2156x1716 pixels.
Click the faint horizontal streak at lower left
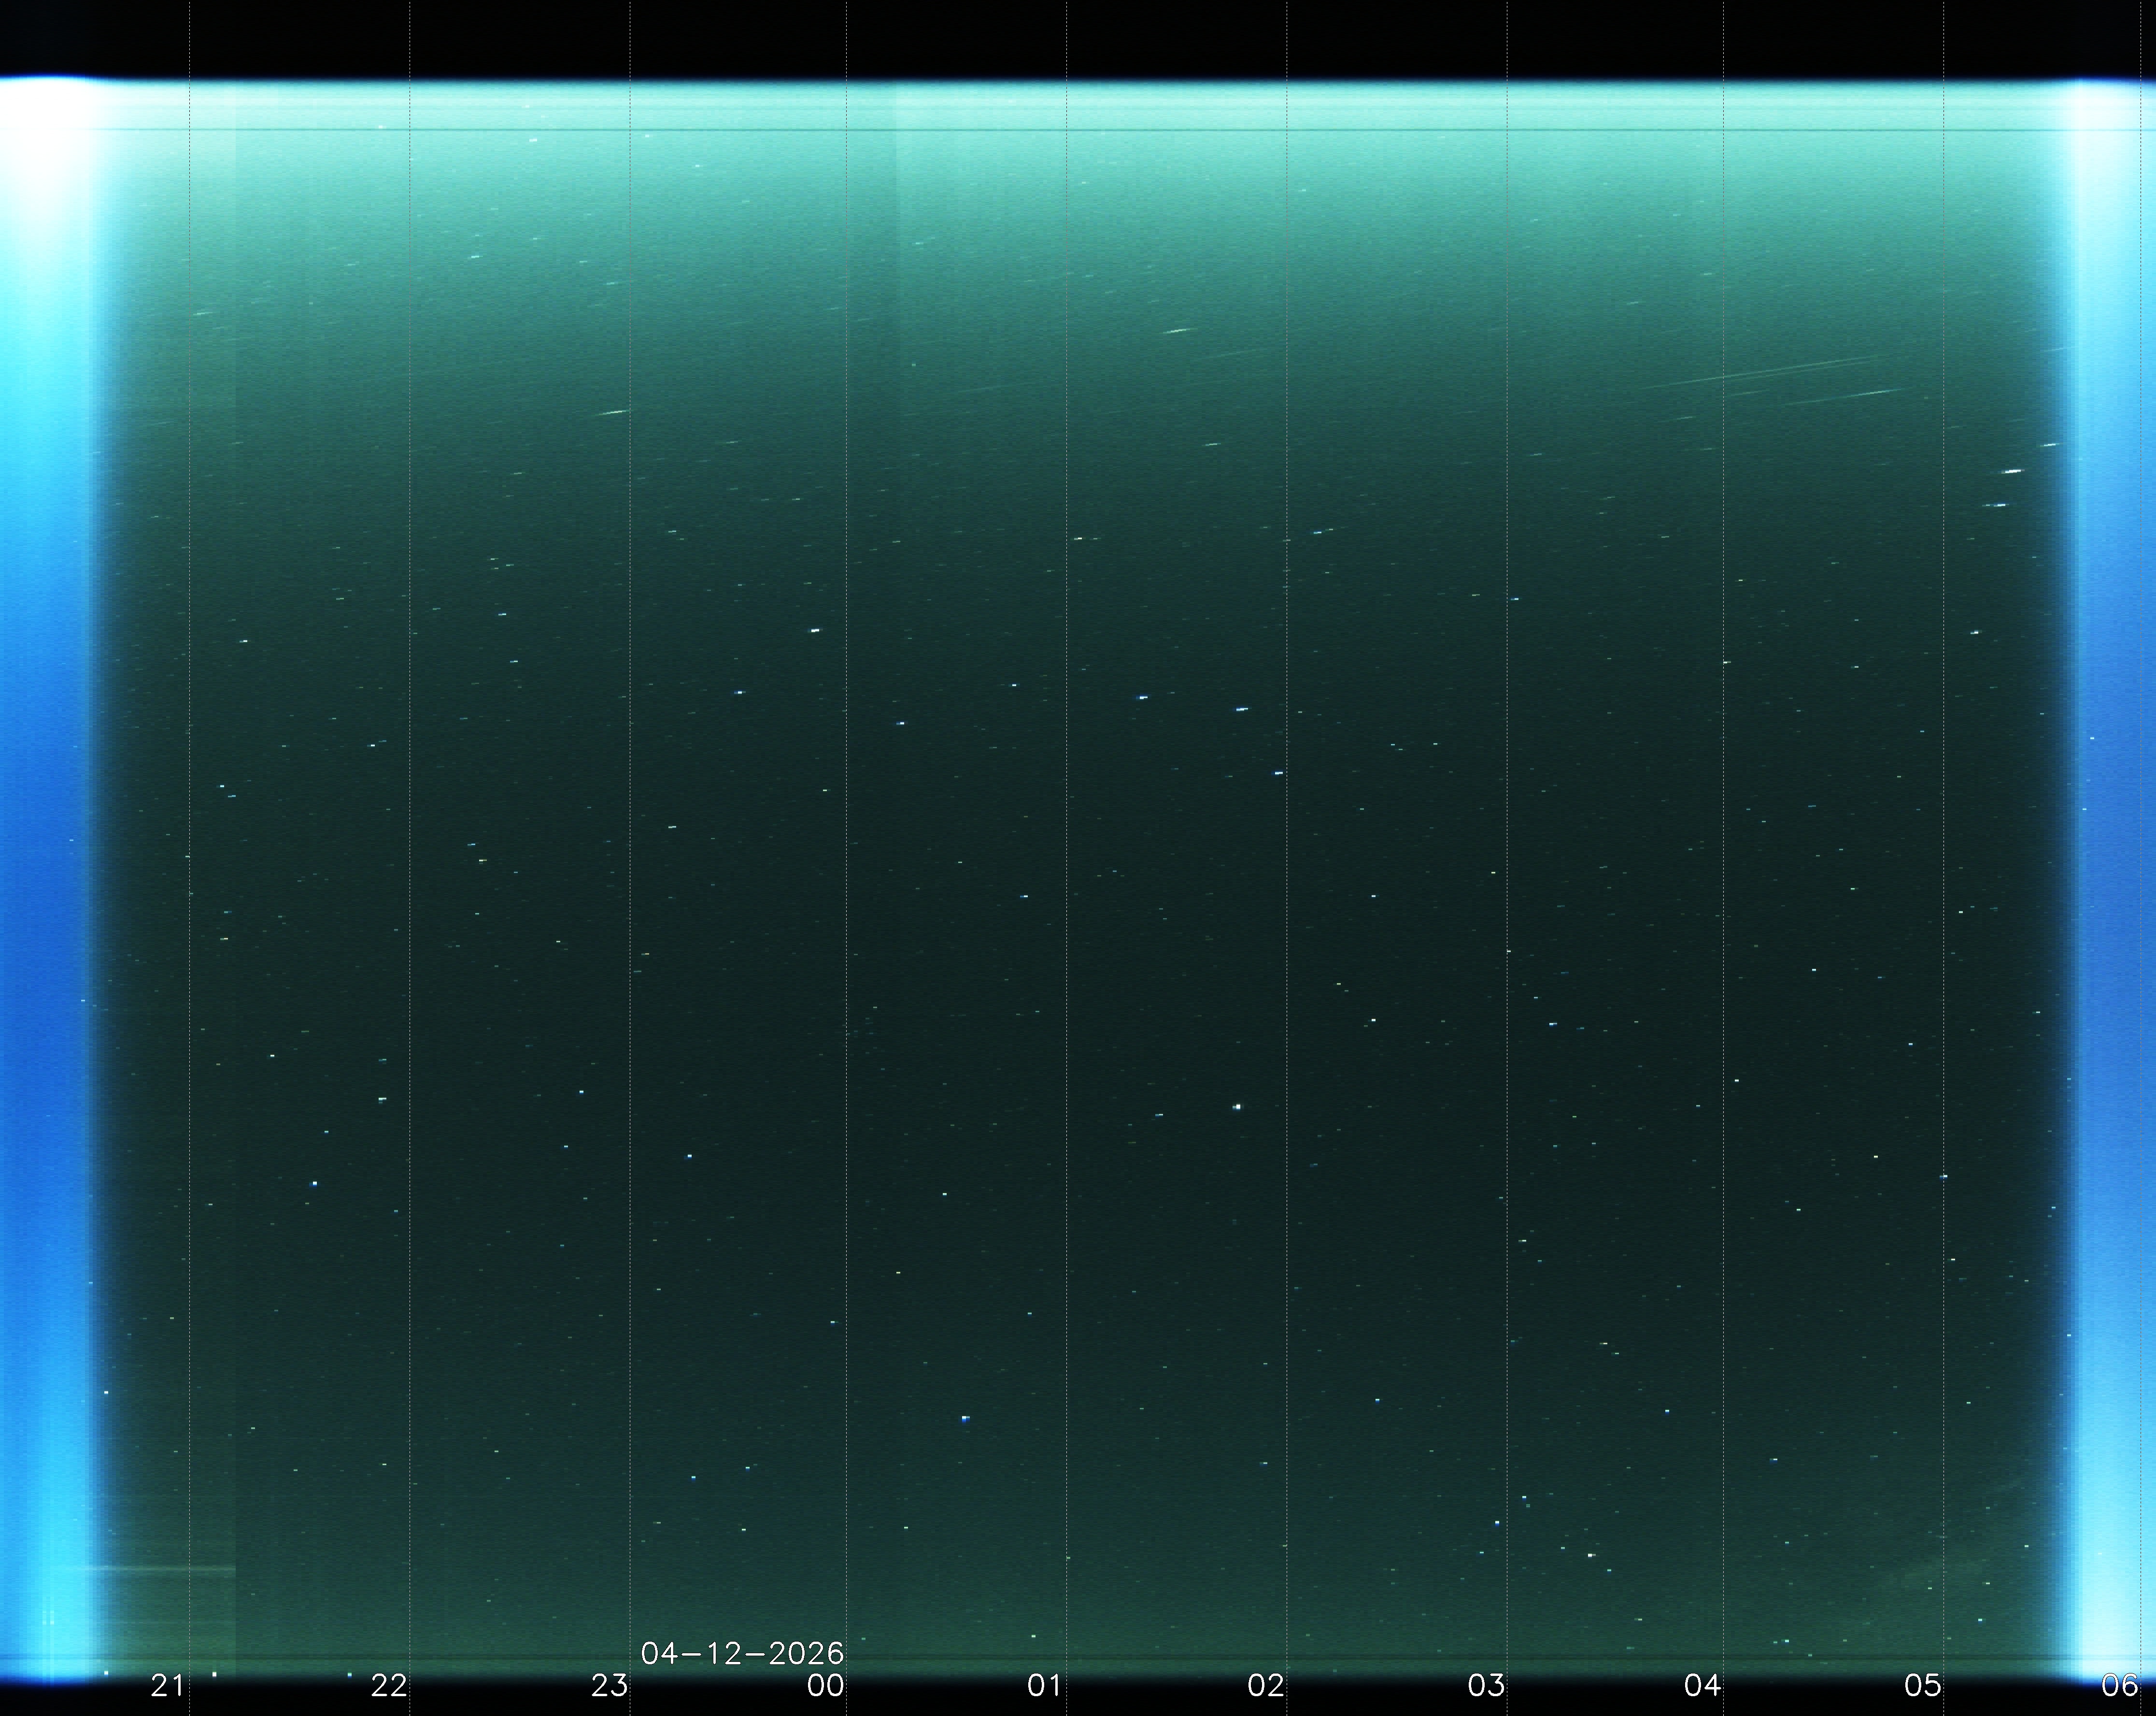(160, 1569)
